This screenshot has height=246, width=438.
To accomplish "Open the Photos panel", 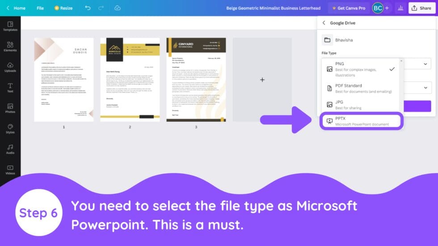I will (x=10, y=108).
